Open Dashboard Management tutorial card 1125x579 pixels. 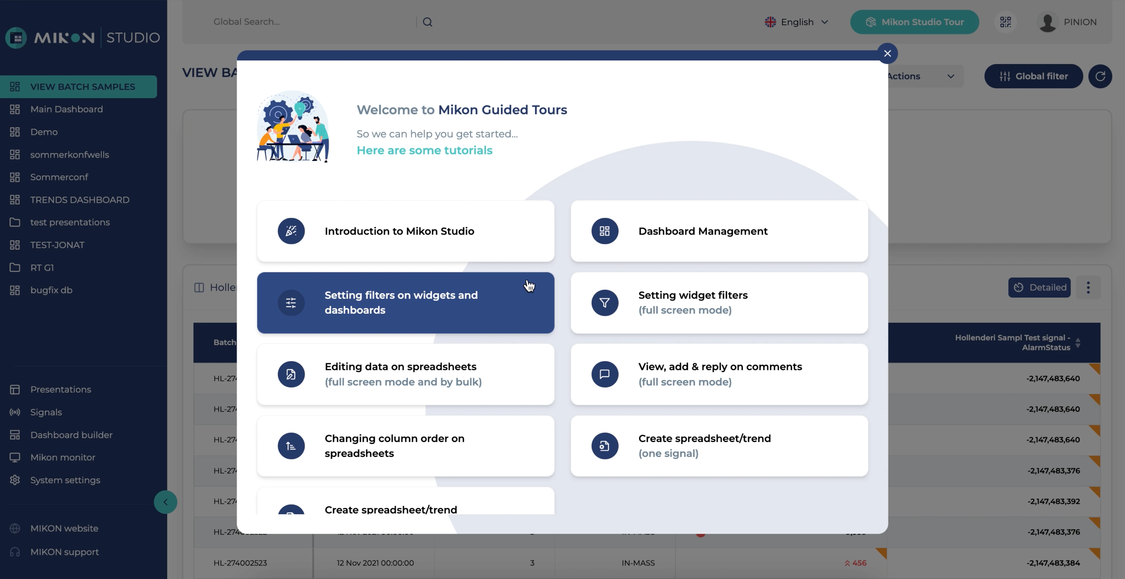[719, 231]
